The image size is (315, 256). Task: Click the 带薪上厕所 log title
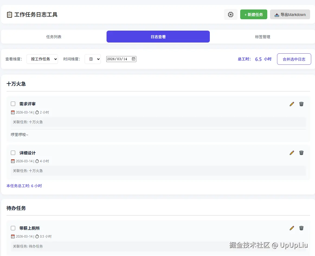30,228
